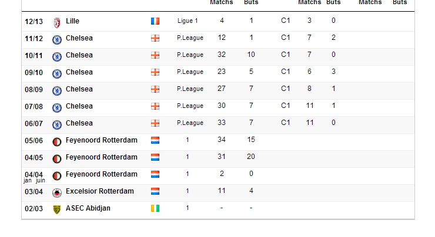Open the Chelsea link for season 10/11
Screen dimensions: 435x237
(79, 55)
